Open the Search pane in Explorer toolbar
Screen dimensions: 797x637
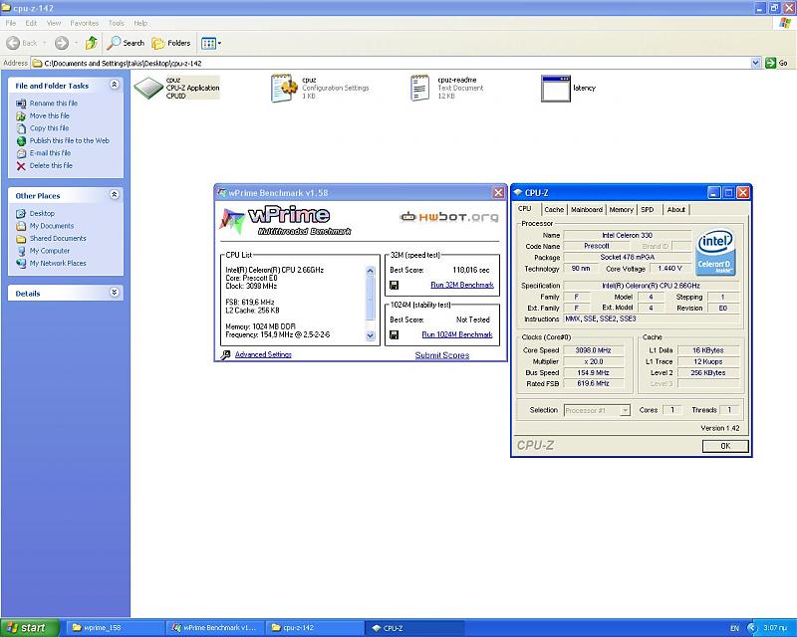point(126,43)
